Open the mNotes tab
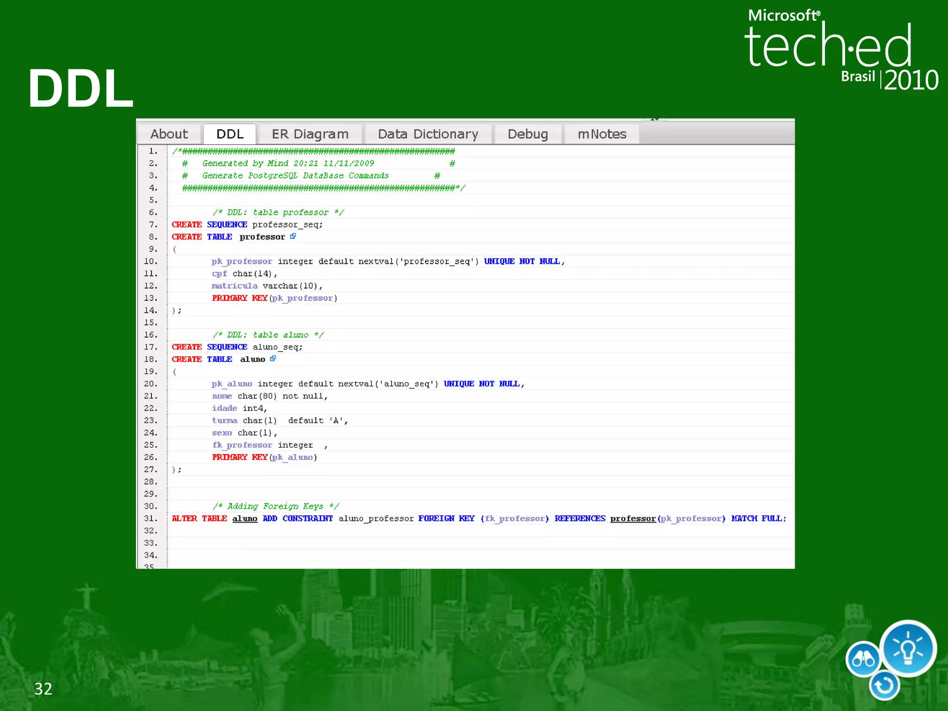 (x=601, y=134)
